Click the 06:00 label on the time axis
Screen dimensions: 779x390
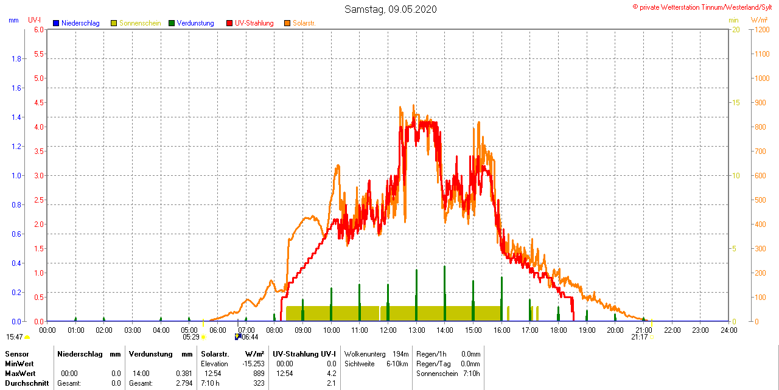(x=217, y=330)
